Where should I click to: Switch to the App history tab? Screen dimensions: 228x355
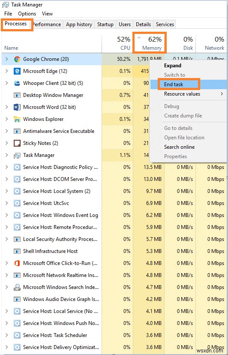79,24
